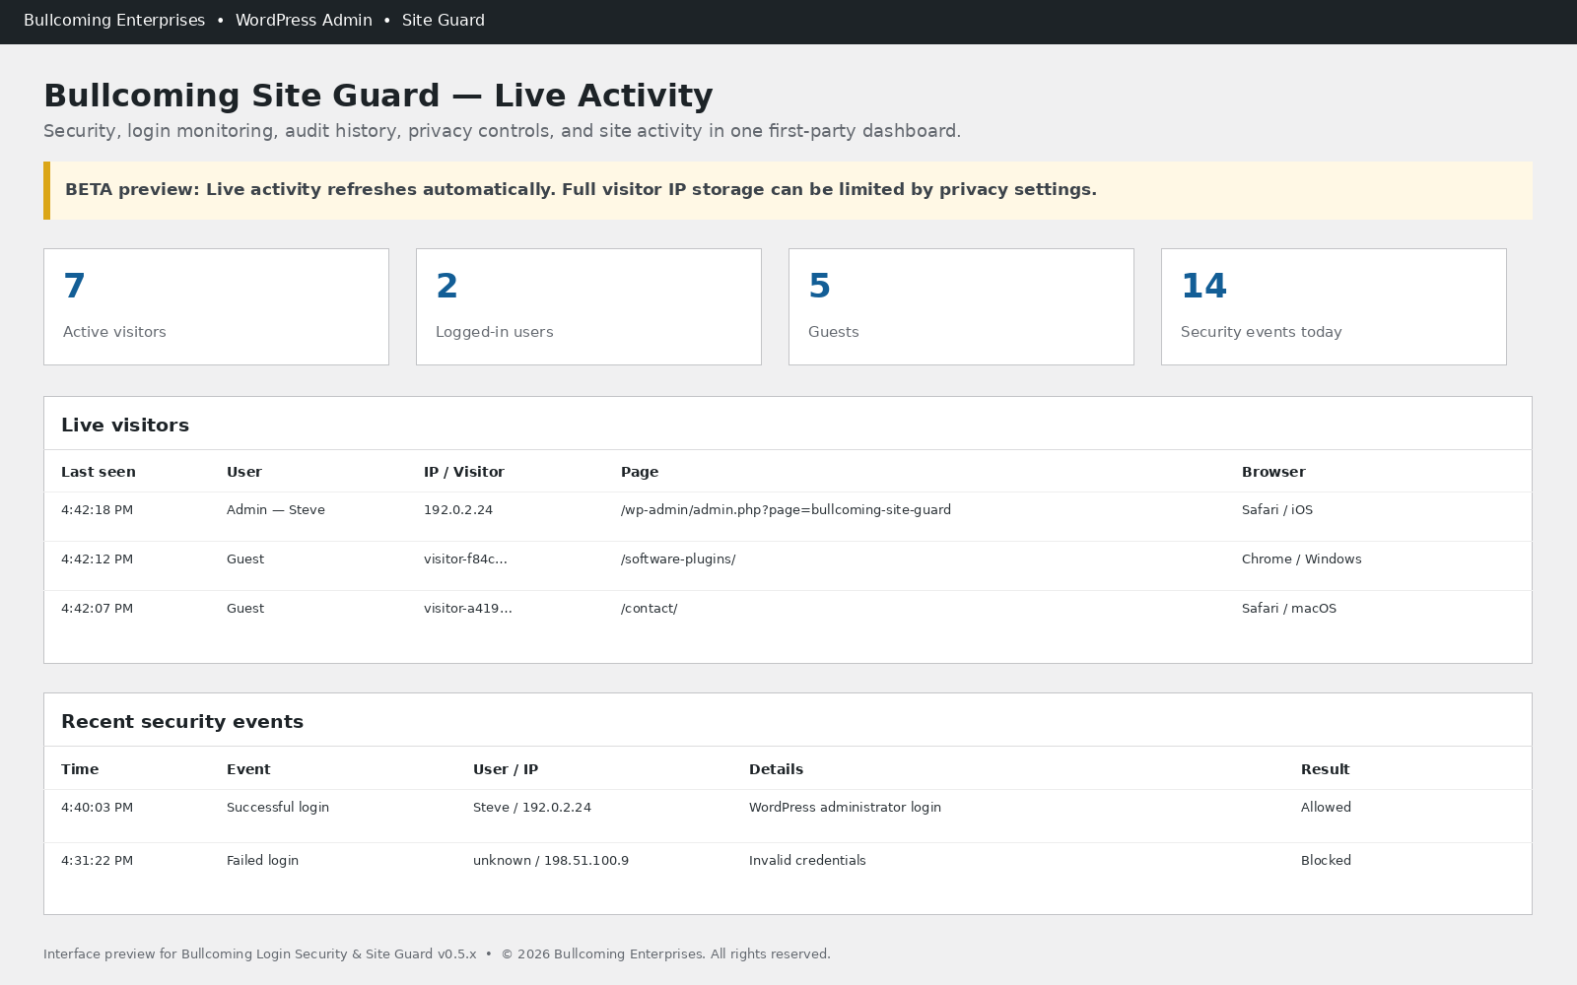
Task: Click Bullcoming Enterprises in the top bar
Action: click(x=114, y=21)
